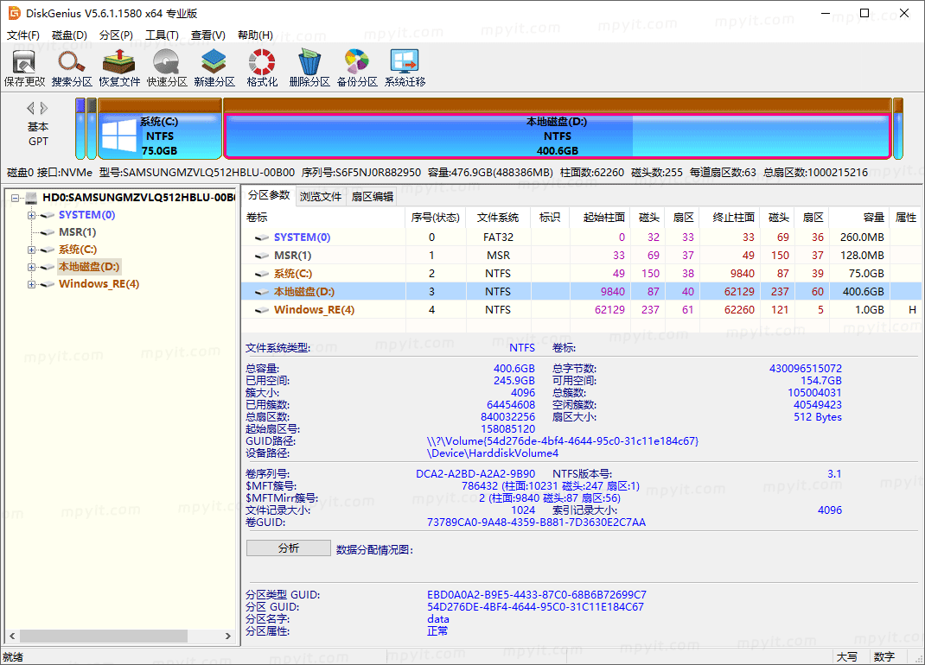925x665 pixels.
Task: Click the drive icon in MSR(1) table row
Action: coord(261,256)
